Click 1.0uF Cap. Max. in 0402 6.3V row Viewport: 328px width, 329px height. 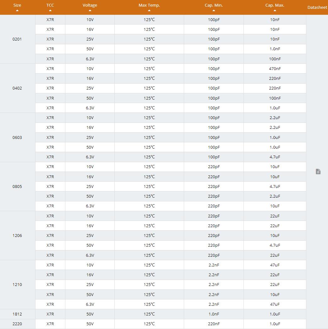(x=275, y=108)
